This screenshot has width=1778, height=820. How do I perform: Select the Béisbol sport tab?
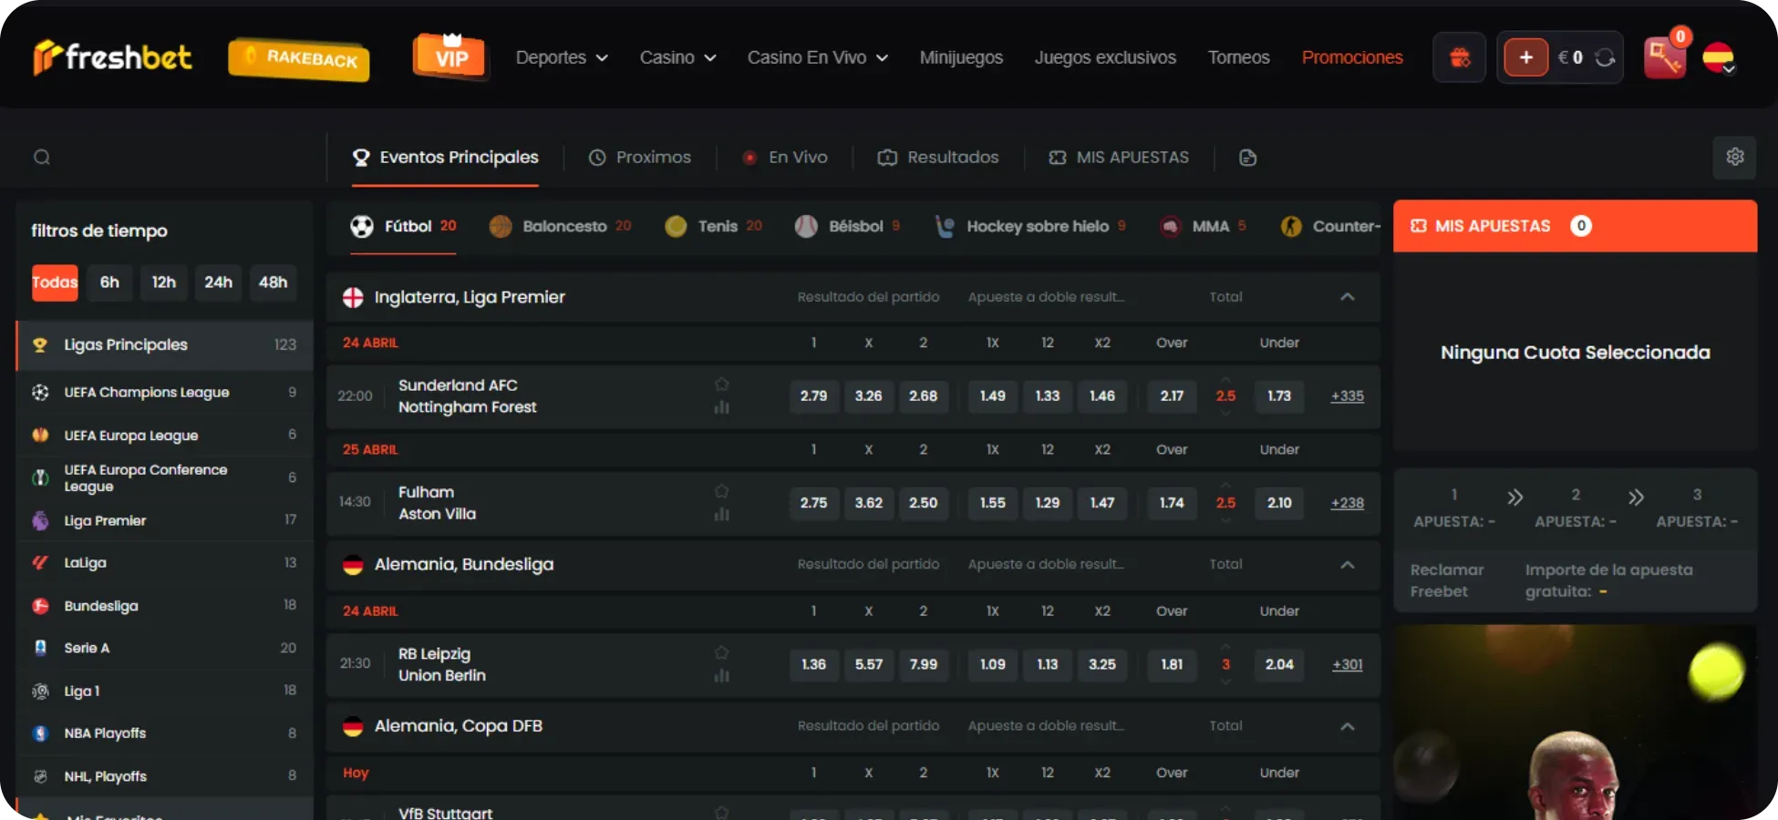click(847, 226)
